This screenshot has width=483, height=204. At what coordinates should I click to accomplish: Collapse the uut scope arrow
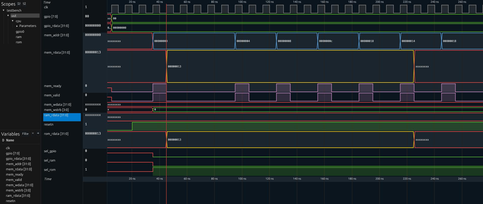pos(8,16)
